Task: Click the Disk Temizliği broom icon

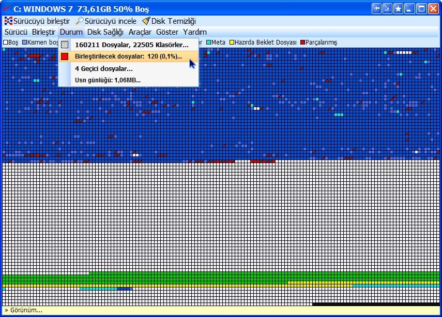Action: tap(146, 21)
